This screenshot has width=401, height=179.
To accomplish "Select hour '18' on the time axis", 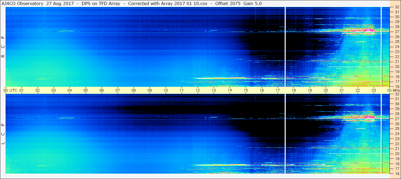I will tap(294, 90).
